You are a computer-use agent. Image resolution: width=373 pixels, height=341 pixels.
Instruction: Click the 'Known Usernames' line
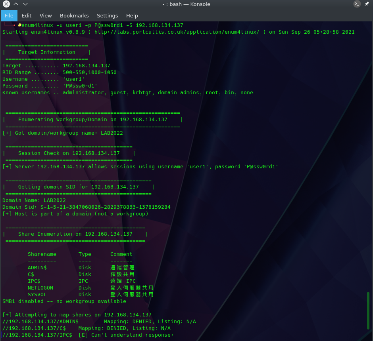click(128, 92)
